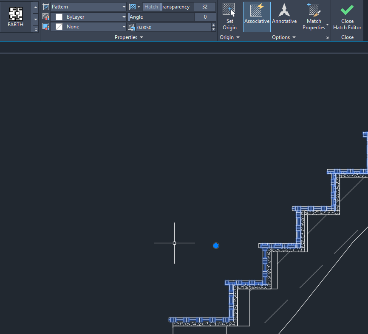Image resolution: width=368 pixels, height=334 pixels.
Task: Click the hatch transparency type icon
Action: tap(133, 7)
